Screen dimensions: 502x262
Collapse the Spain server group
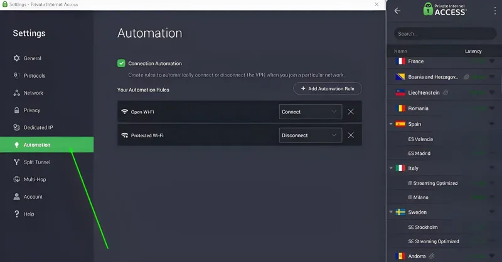[392, 124]
